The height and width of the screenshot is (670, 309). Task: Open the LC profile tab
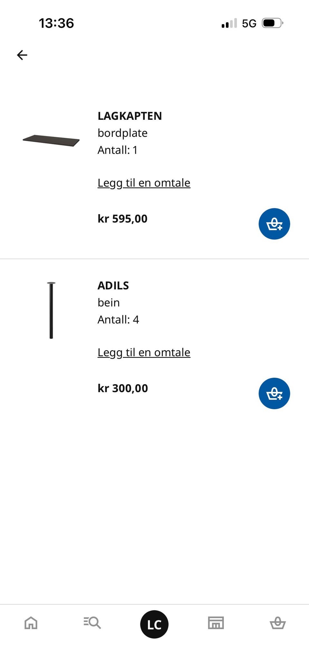click(154, 624)
